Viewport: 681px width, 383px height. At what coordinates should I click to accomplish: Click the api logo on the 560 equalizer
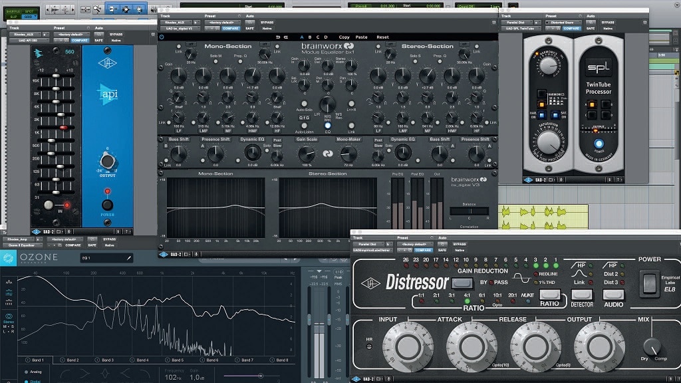coord(108,94)
